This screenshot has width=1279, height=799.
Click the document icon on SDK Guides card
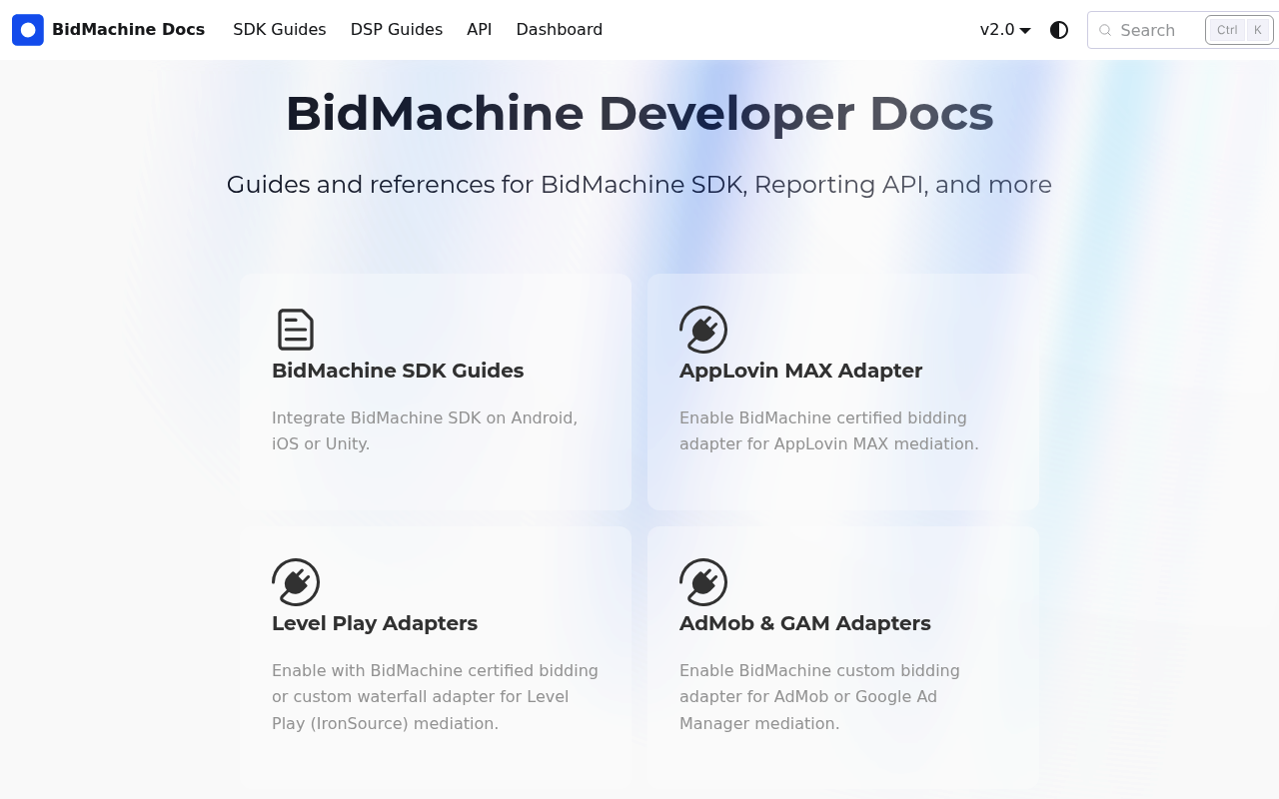pos(296,330)
